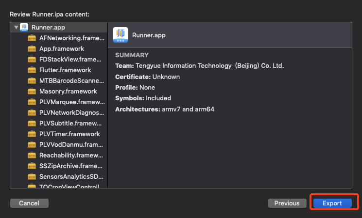
Task: Click Architectures: armv7 and arm64 line
Action: point(165,109)
